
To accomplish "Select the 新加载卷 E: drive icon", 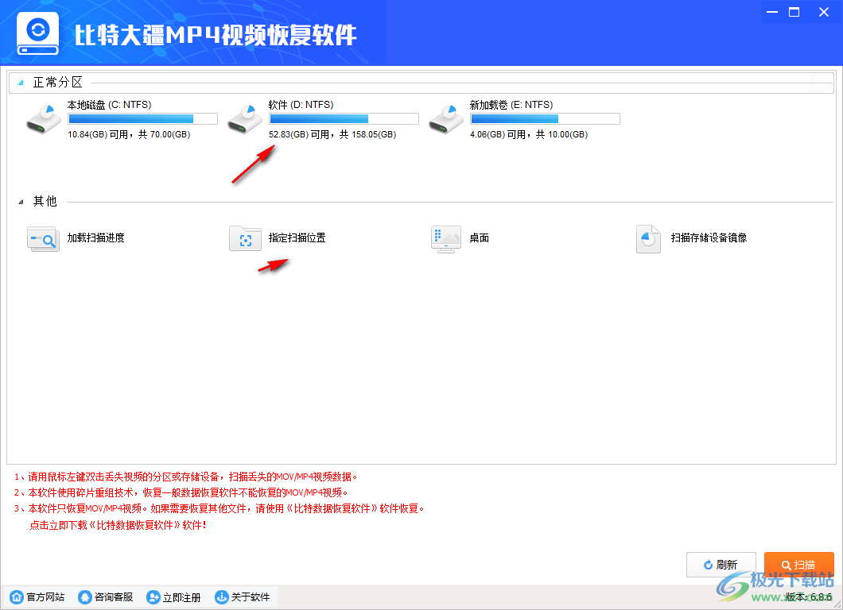I will click(446, 119).
